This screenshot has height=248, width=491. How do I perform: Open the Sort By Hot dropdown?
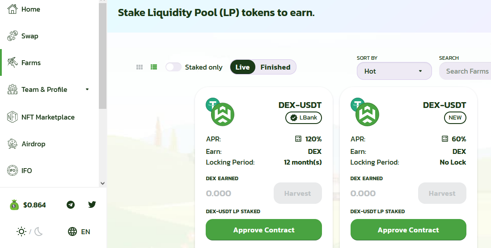[x=394, y=71]
